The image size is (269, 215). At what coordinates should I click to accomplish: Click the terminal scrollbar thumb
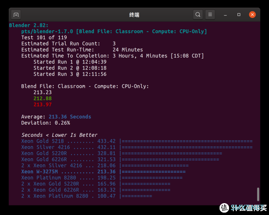(258, 194)
